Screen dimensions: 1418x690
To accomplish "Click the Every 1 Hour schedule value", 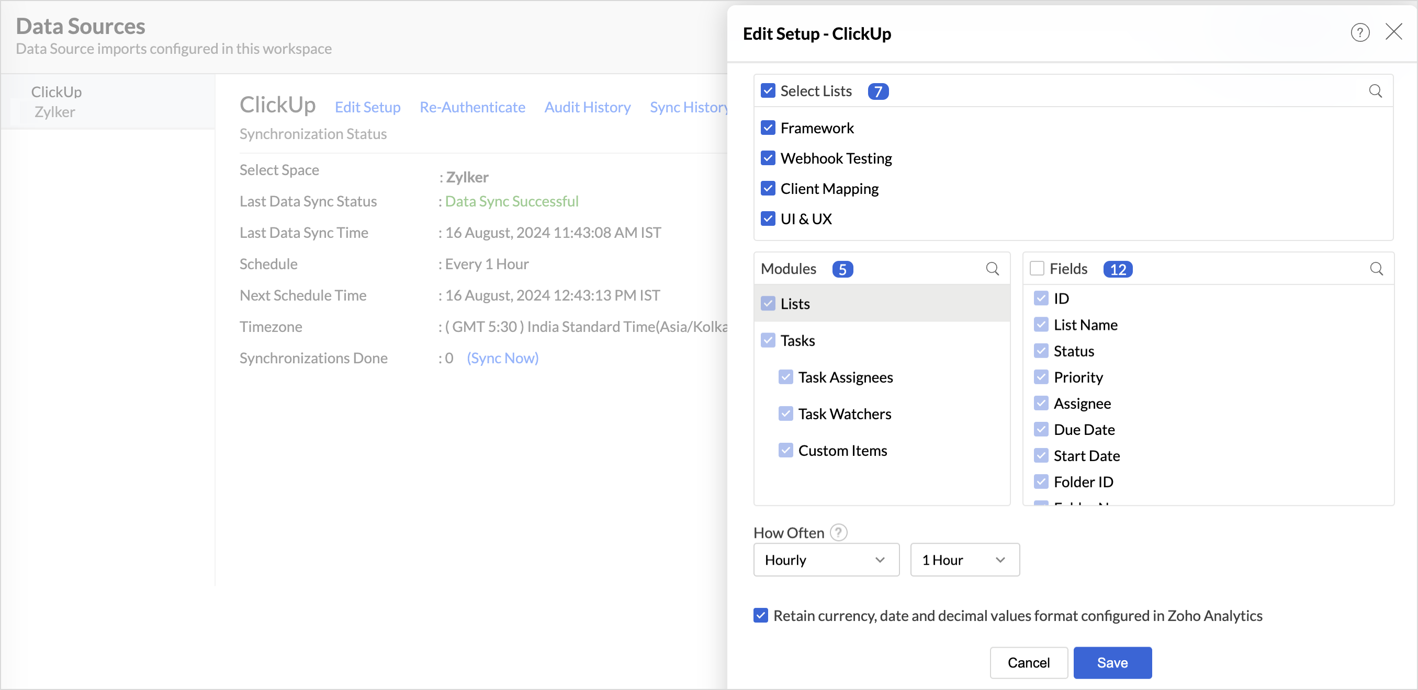I will point(487,264).
